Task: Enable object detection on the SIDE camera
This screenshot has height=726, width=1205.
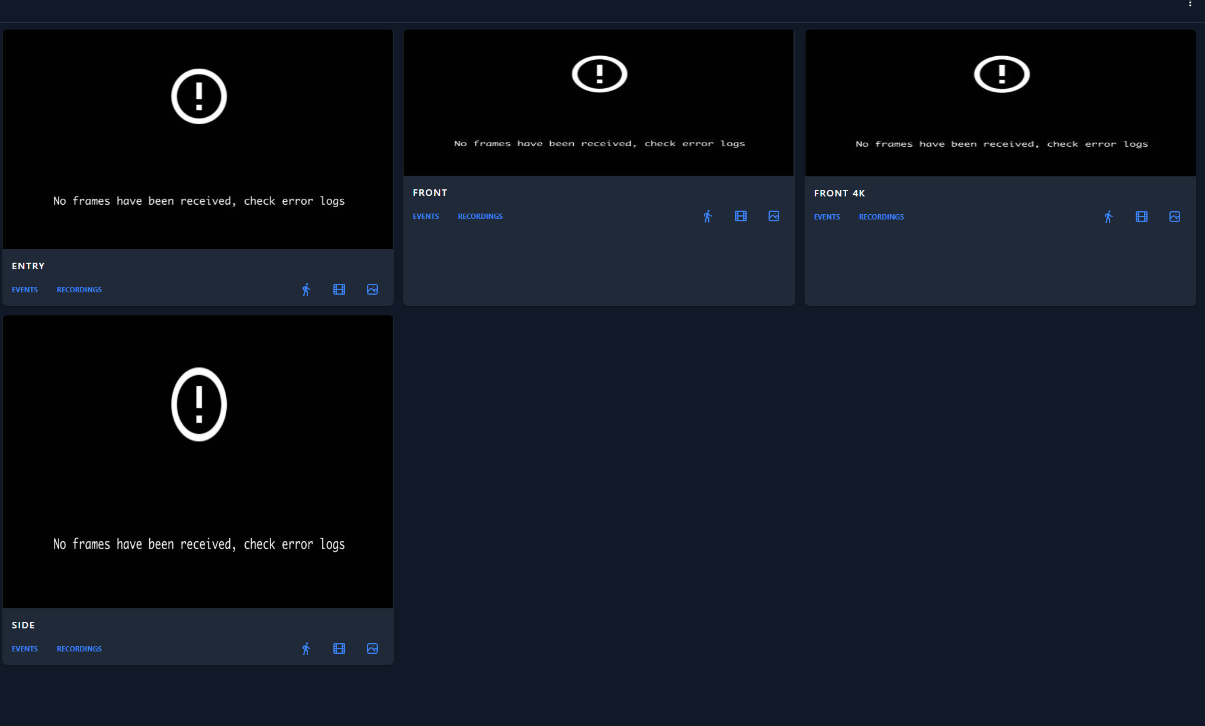Action: tap(306, 648)
